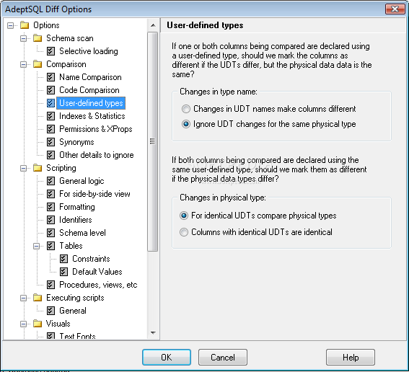Select the Default Values tree item
This screenshot has height=372, width=409.
coord(97,272)
